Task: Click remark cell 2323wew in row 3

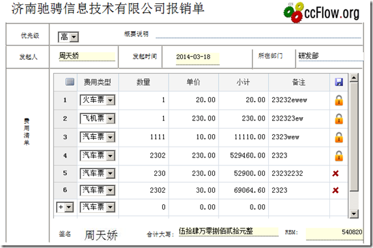Action: tap(299, 137)
